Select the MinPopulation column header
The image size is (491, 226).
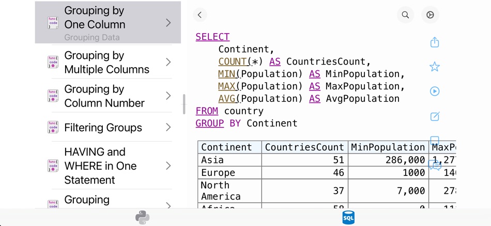point(388,147)
